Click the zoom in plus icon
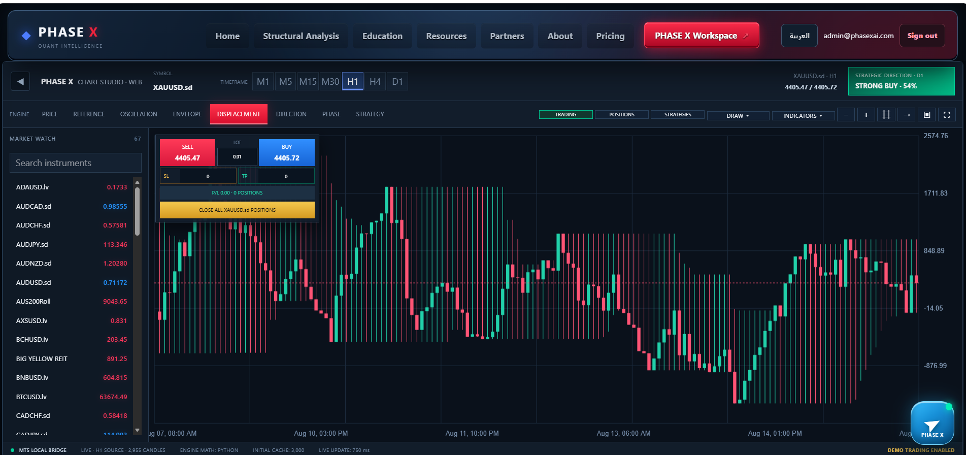The image size is (966, 455). [866, 115]
